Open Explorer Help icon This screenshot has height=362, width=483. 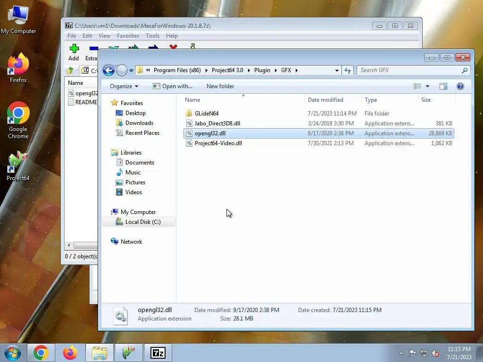tap(460, 86)
